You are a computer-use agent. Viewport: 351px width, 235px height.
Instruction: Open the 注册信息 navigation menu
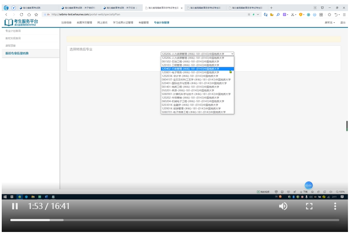pyautogui.click(x=66, y=23)
